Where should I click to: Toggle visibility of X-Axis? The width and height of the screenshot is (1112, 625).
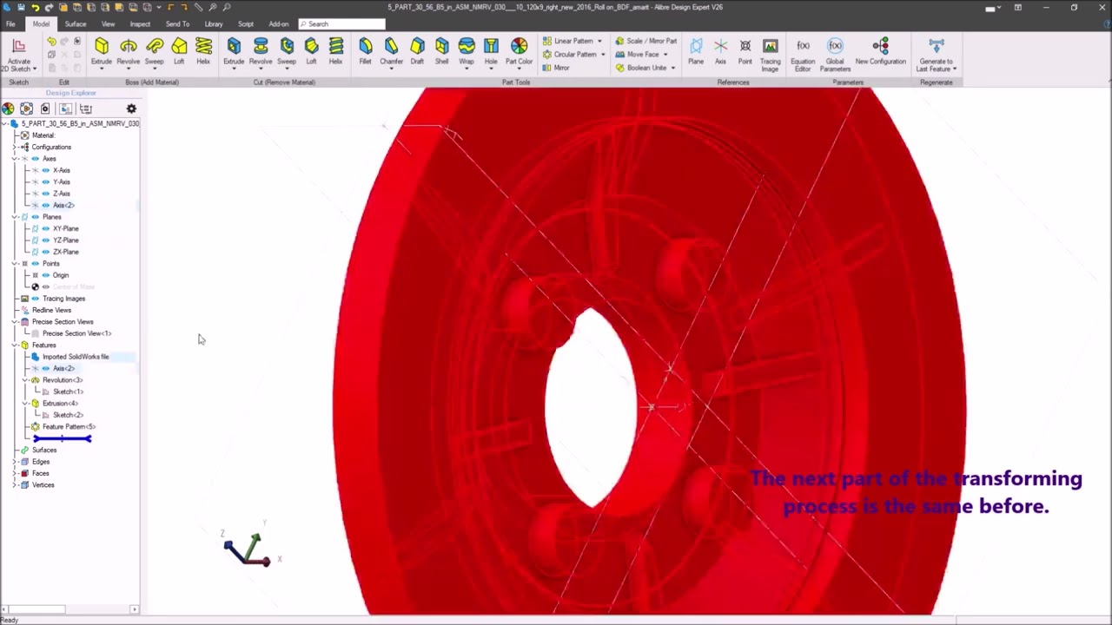tap(46, 170)
